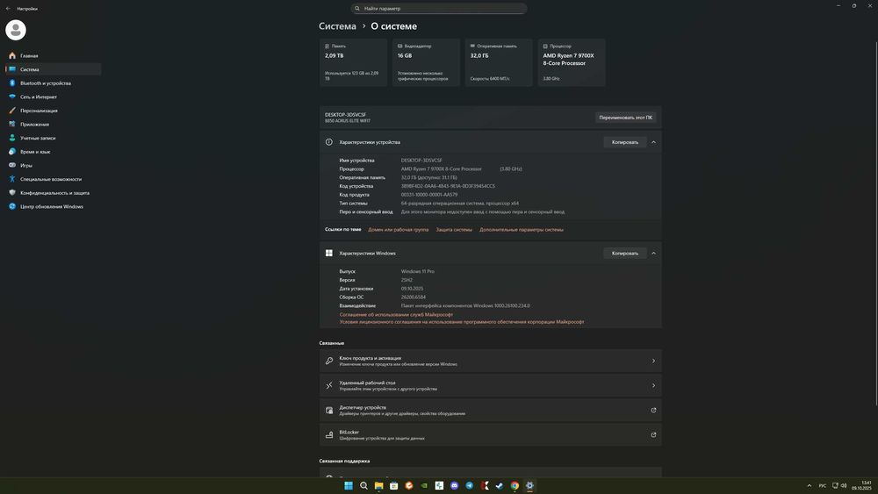Viewport: 878px width, 494px height.
Task: Open Конфиденциальность и защита section
Action: point(54,192)
